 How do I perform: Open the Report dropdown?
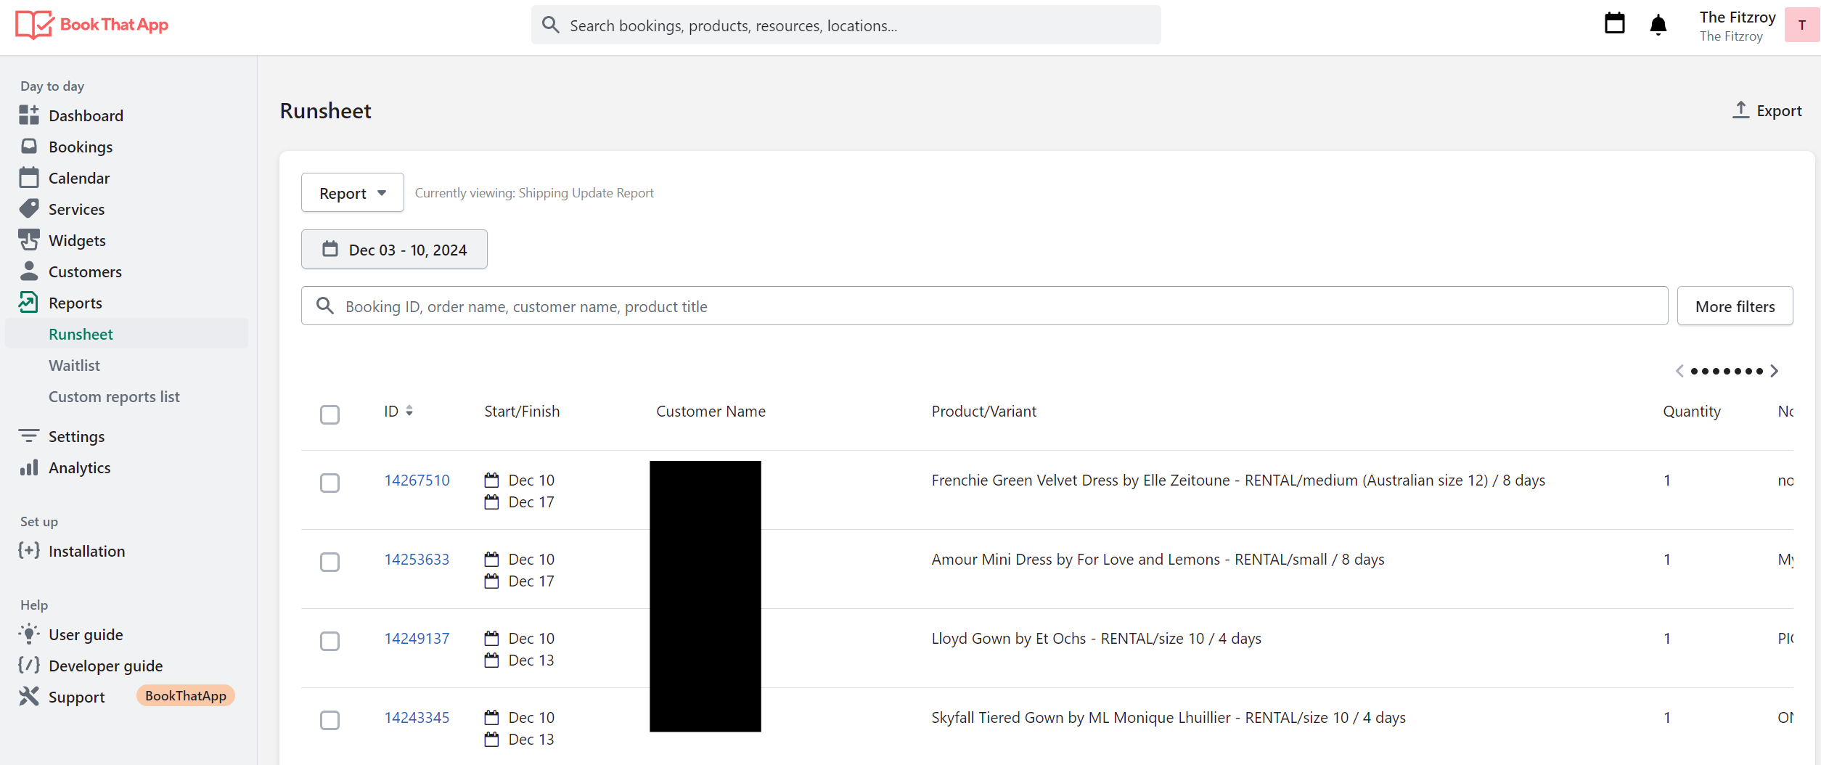pyautogui.click(x=353, y=192)
